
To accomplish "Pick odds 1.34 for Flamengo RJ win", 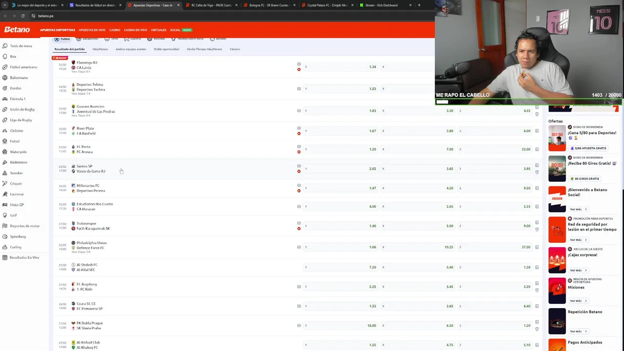I will (340, 67).
